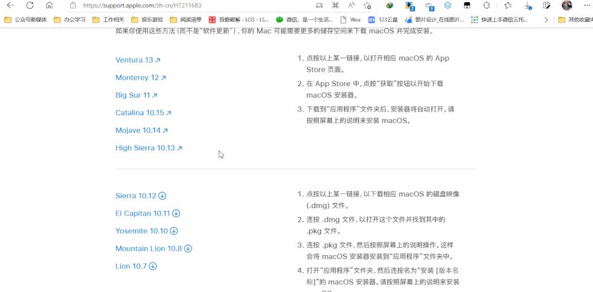Open the 图片设计_在线图片 bookmark
The width and height of the screenshot is (593, 292).
[434, 20]
